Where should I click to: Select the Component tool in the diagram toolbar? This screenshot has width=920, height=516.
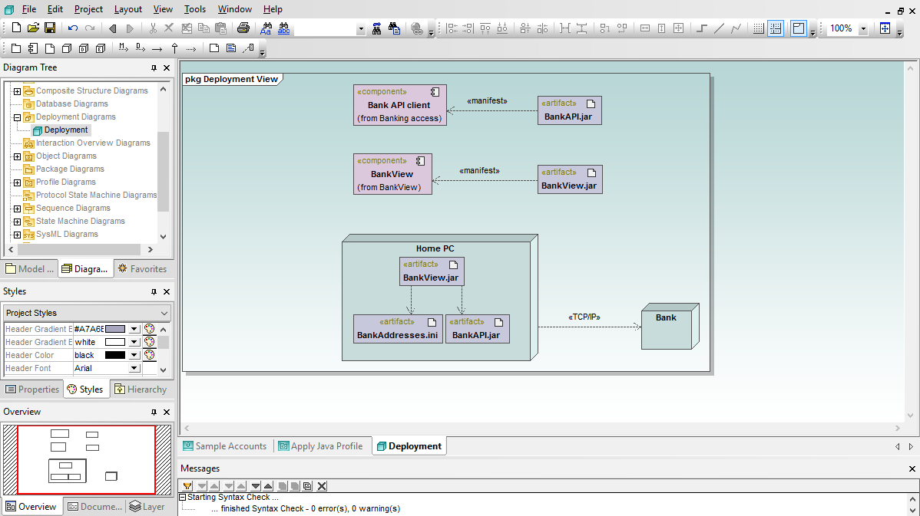pyautogui.click(x=33, y=48)
